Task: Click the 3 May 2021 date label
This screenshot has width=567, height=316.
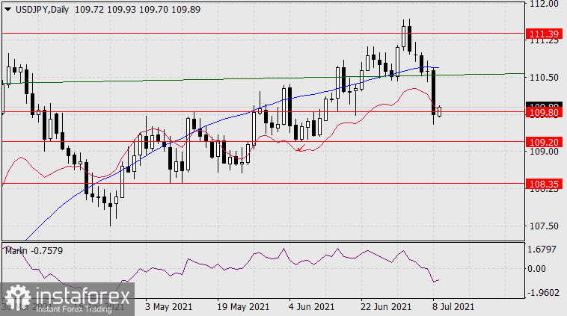Action: [170, 307]
